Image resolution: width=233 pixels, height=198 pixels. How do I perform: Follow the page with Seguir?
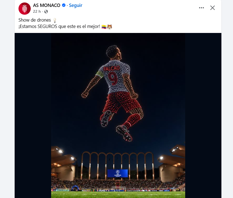pos(75,5)
